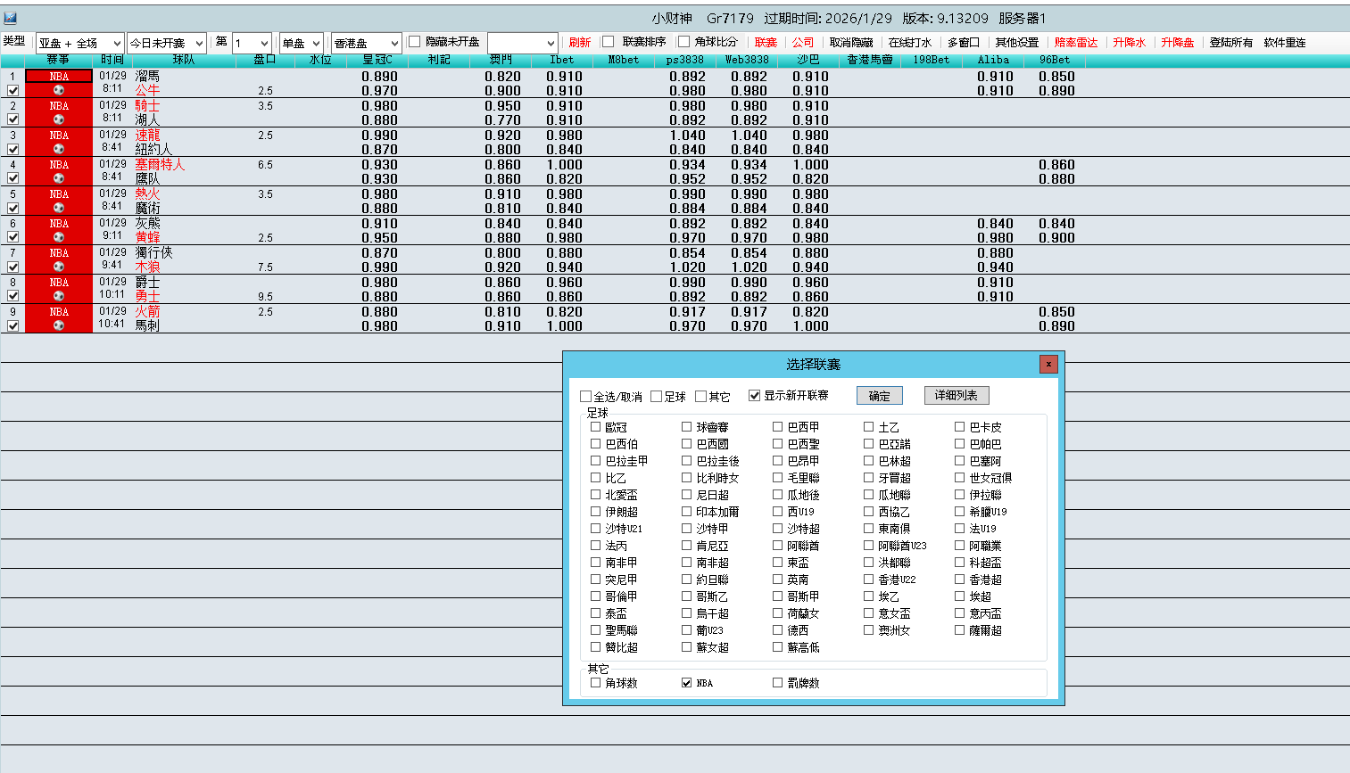Image resolution: width=1350 pixels, height=773 pixels.
Task: Select the 香港超 league checkbox
Action: click(960, 580)
